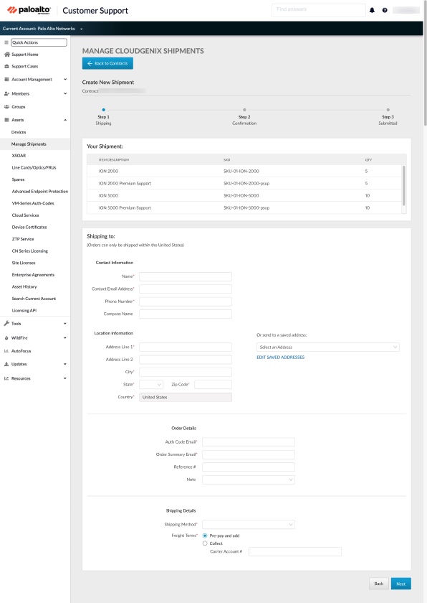Expand the Tools section chevron
This screenshot has width=427, height=603.
click(x=64, y=324)
